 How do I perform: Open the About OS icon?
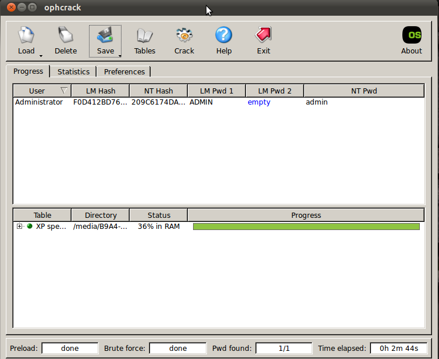pyautogui.click(x=412, y=35)
